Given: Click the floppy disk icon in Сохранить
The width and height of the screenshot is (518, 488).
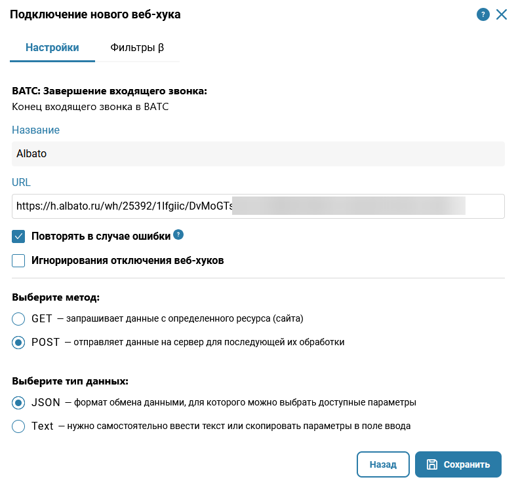Looking at the screenshot, I should point(432,464).
